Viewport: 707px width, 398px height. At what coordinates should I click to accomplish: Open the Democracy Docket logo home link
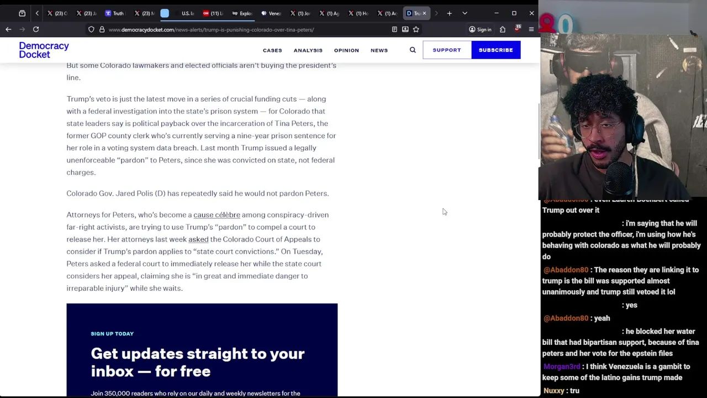pyautogui.click(x=44, y=50)
